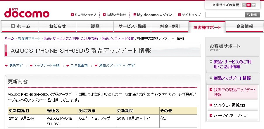264x129 pixels.
Task: Click the ホーム breadcrumb link
Action: point(9,38)
